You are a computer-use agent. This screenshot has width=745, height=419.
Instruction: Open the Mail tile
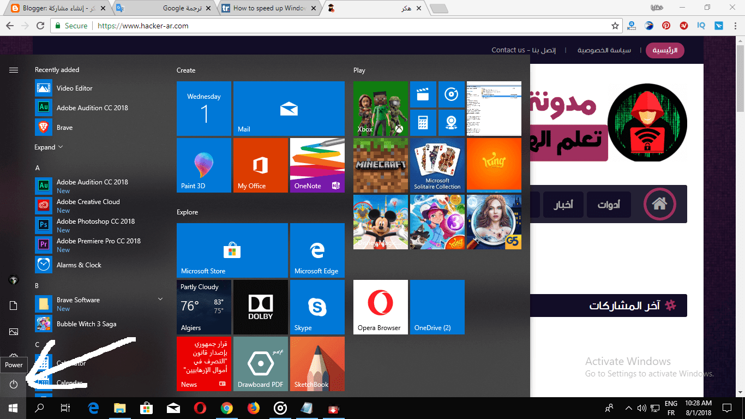(289, 109)
